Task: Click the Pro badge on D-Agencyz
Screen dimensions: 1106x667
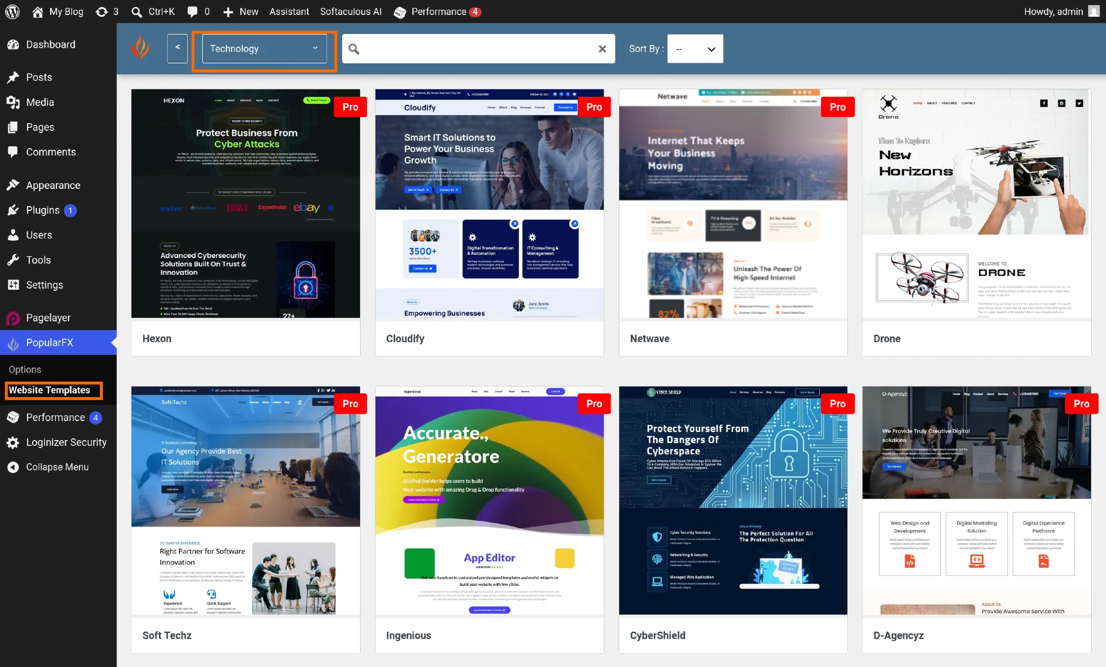Action: [x=1081, y=404]
